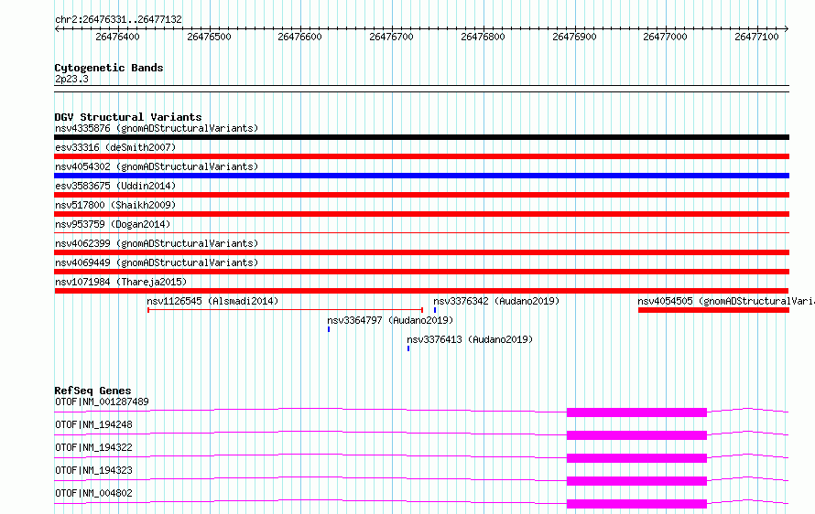Click ruler position 26476400
Viewport: 815px width, 514px height.
[117, 37]
